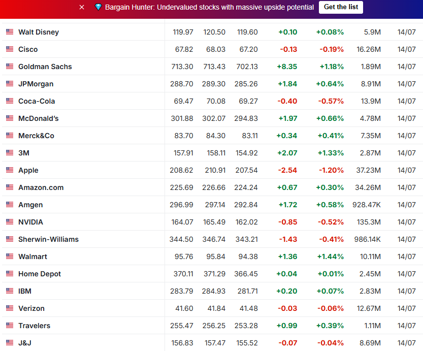Select Walmart percent change +1.44%
The image size is (423, 351).
[331, 257]
